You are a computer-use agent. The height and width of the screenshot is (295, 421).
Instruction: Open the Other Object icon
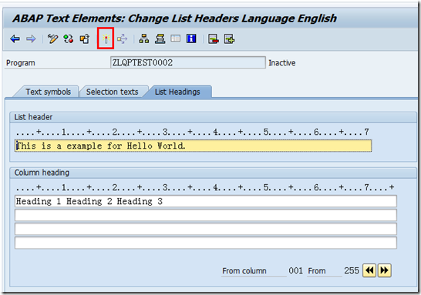click(85, 39)
